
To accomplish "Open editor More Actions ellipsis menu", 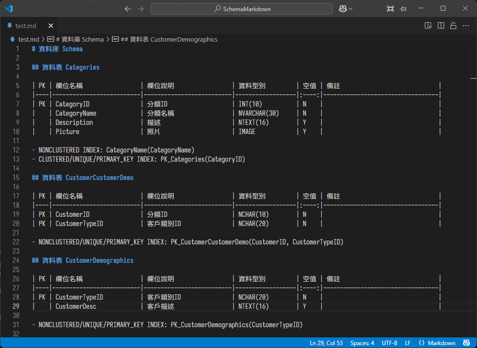I will click(x=466, y=26).
